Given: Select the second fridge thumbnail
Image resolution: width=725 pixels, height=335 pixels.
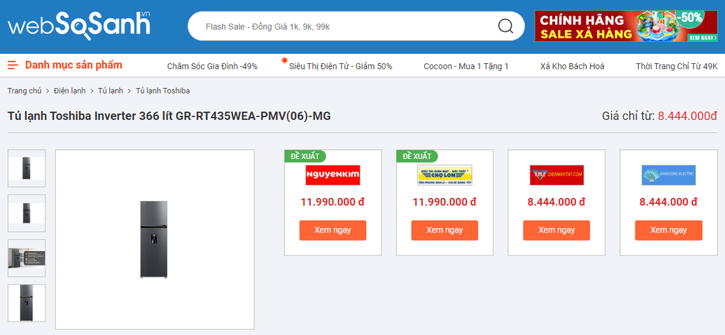Looking at the screenshot, I should coord(26,213).
